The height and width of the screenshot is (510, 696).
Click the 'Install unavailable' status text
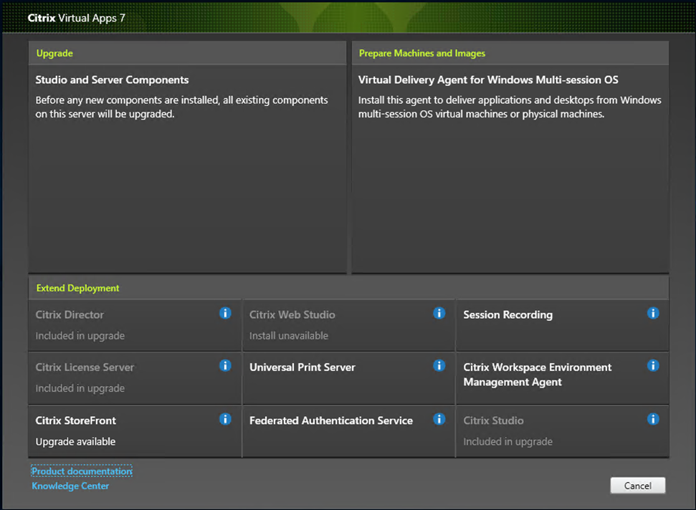tap(289, 336)
